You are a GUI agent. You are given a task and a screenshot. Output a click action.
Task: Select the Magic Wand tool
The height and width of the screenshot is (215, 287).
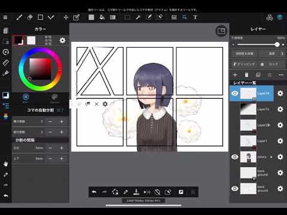(x=138, y=17)
